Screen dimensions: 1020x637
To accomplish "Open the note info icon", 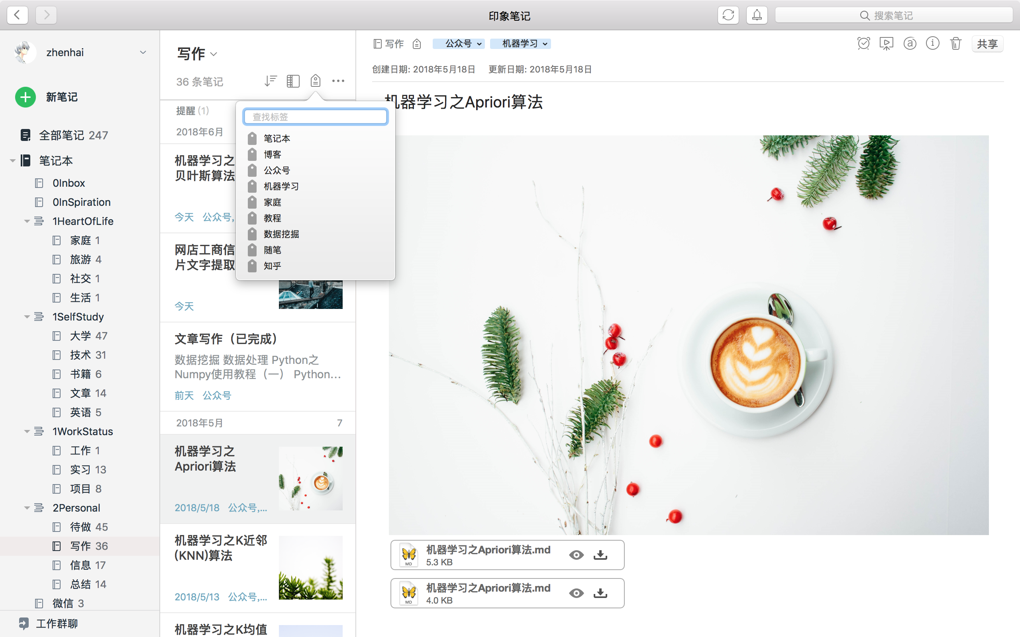I will (932, 43).
